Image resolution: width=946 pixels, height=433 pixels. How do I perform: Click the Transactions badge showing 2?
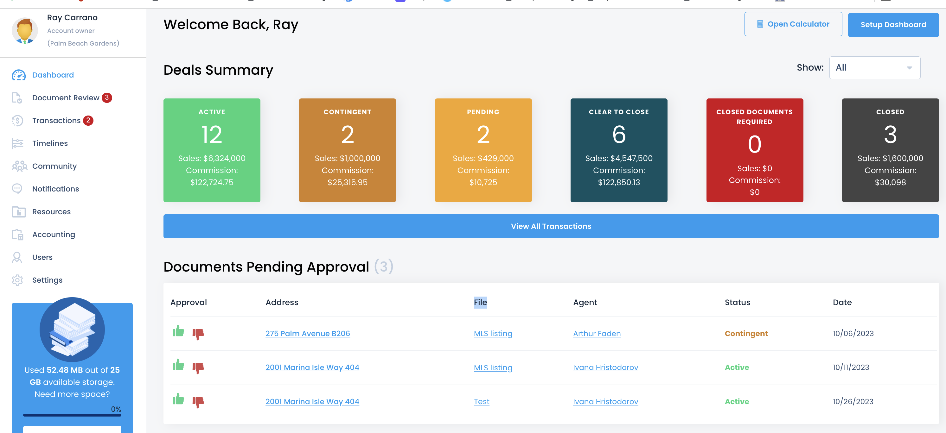click(x=88, y=120)
